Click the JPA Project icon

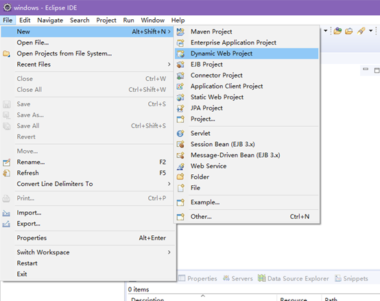[x=180, y=108]
